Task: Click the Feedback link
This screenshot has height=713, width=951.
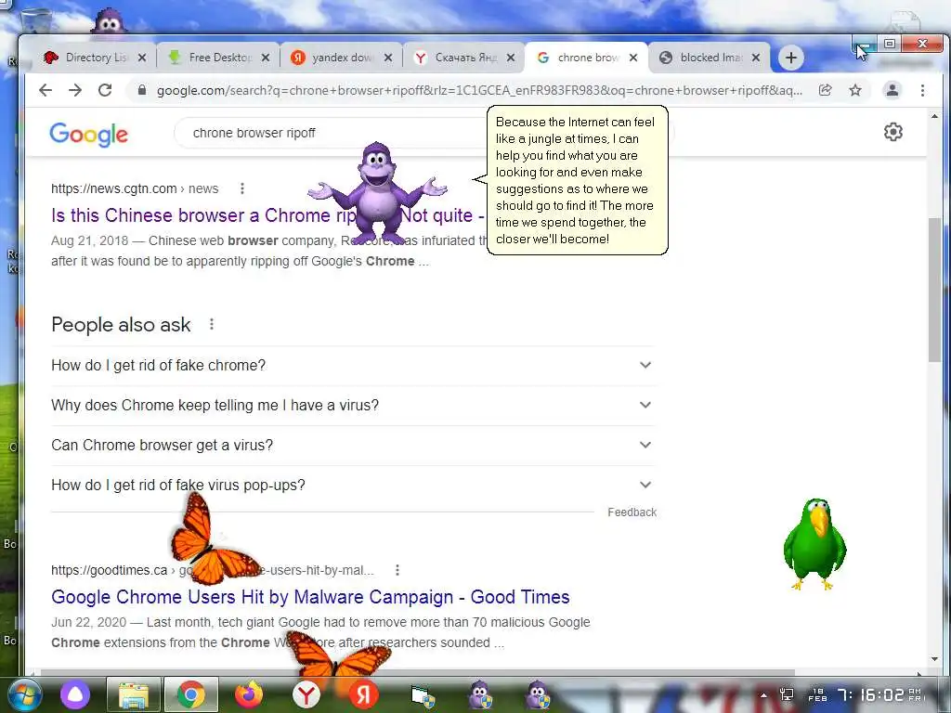Action: pyautogui.click(x=632, y=512)
